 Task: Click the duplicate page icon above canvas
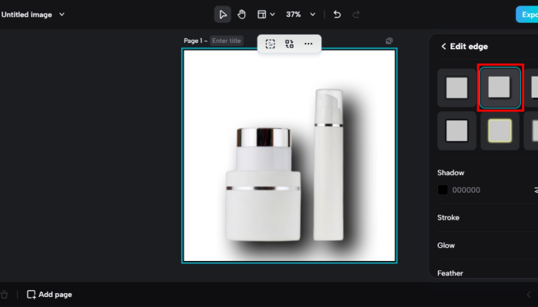click(x=389, y=41)
